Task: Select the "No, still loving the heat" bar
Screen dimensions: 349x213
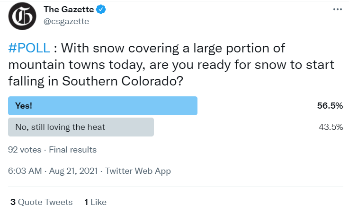Action: pyautogui.click(x=81, y=127)
